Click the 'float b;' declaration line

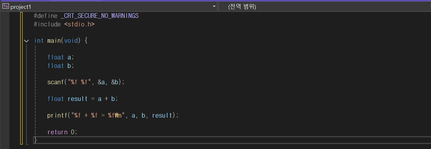click(x=60, y=66)
